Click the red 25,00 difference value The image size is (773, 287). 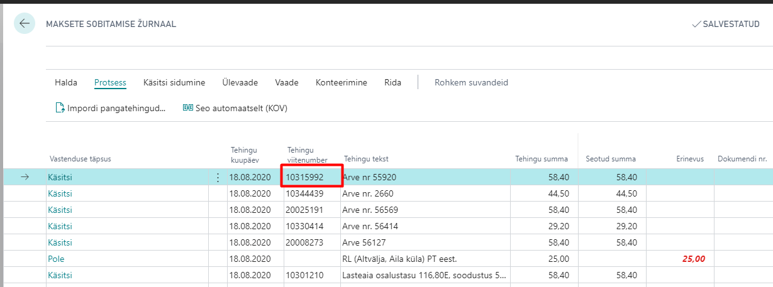pyautogui.click(x=693, y=259)
